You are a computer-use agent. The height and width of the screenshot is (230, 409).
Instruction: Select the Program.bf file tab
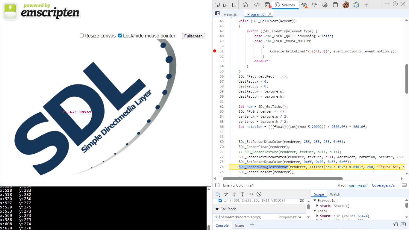click(256, 14)
